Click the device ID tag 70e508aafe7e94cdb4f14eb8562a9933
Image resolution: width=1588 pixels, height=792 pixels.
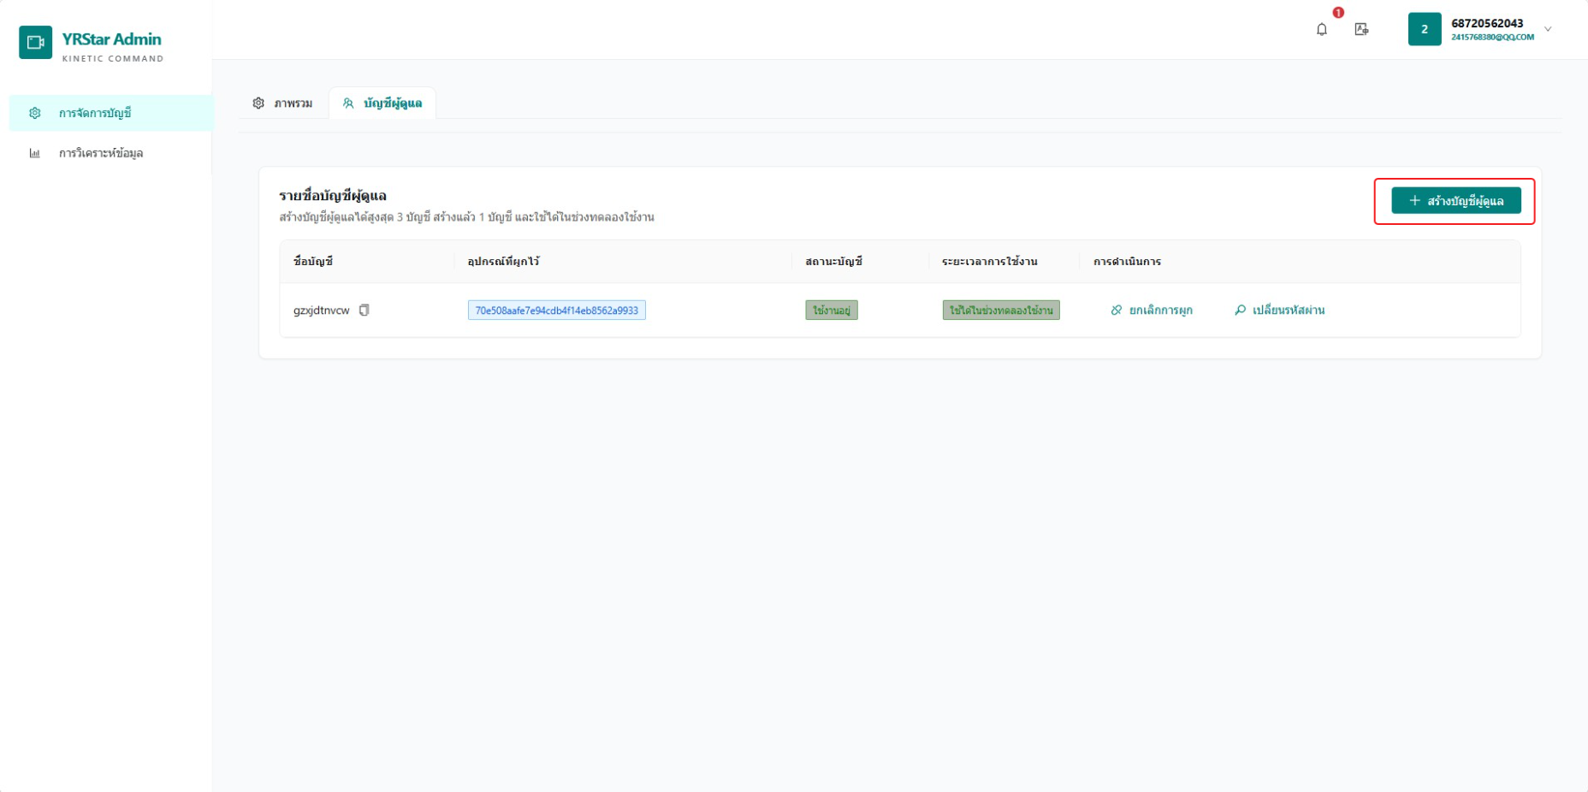(557, 310)
